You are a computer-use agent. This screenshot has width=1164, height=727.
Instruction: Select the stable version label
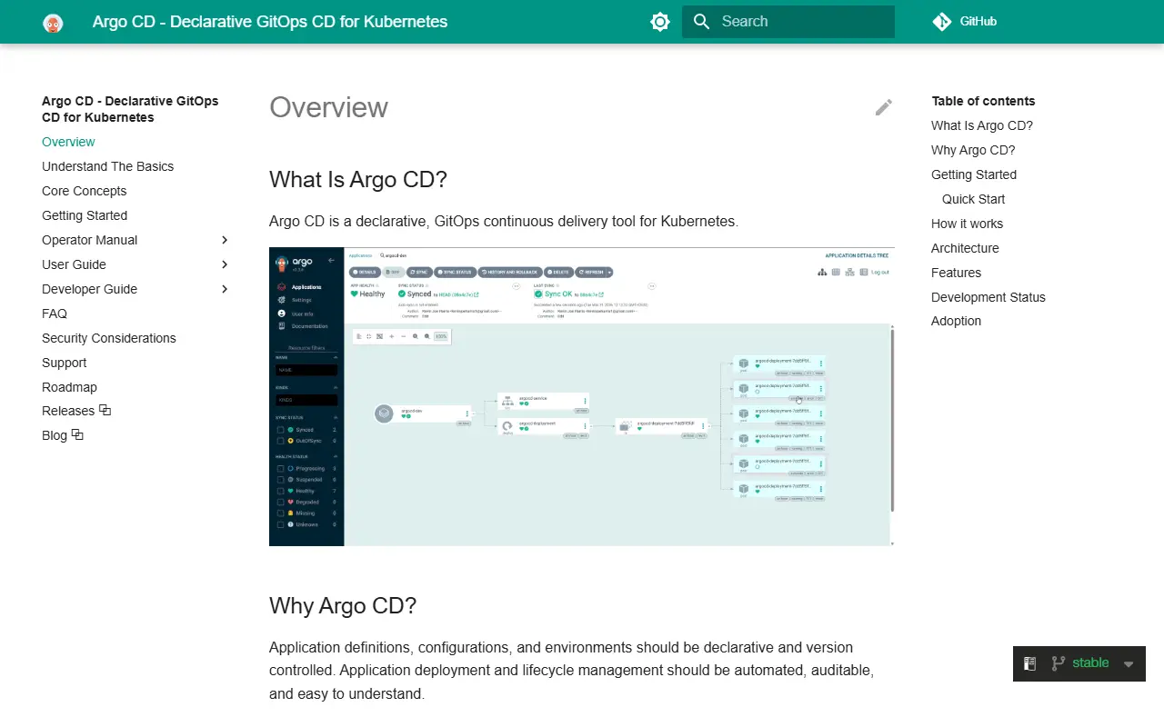(x=1090, y=662)
